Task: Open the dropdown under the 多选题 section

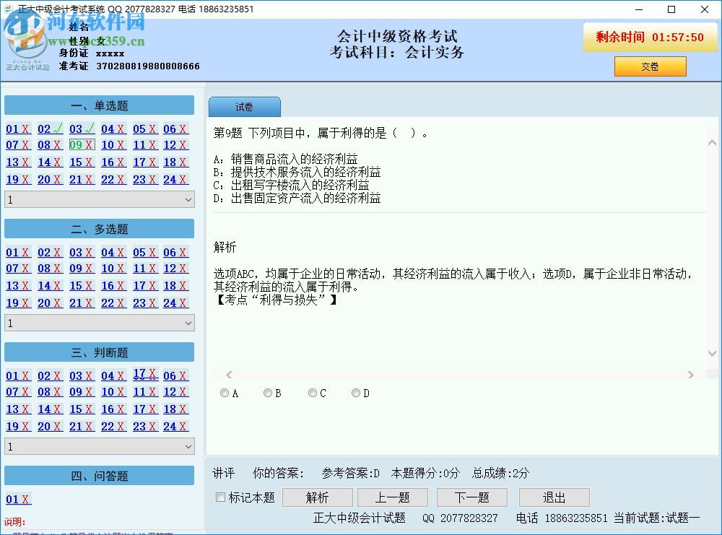Action: point(99,323)
